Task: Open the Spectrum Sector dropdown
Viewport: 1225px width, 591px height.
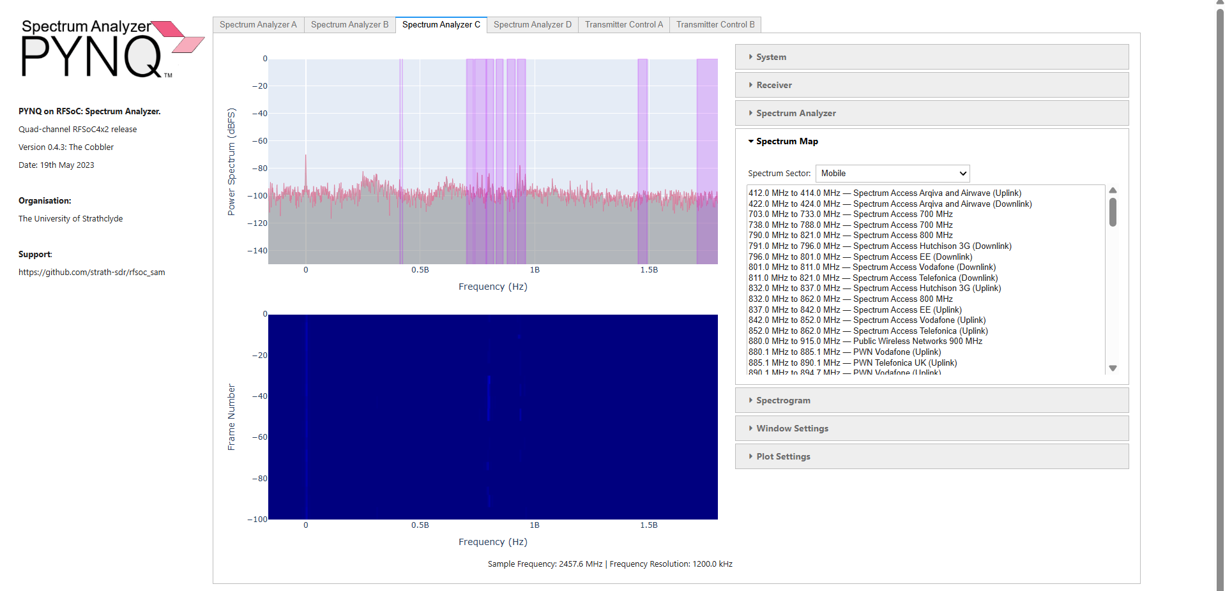Action: (x=892, y=174)
